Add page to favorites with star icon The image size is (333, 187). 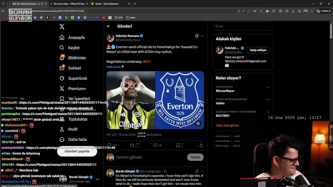click(249, 11)
